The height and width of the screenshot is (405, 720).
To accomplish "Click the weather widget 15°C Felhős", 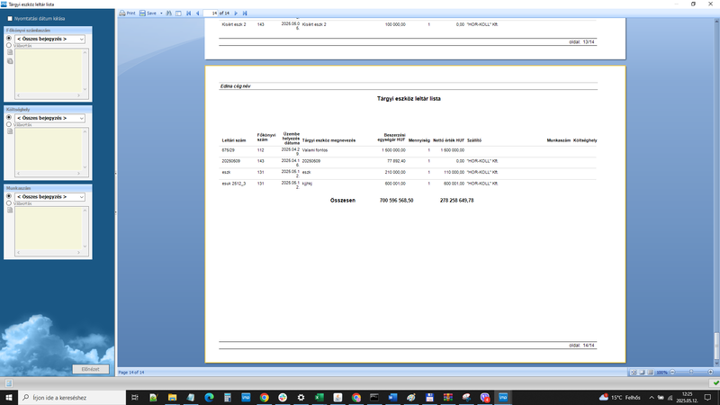I will [619, 397].
